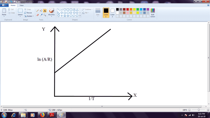210x118 pixels.
Task: Click the zoom in plus button
Action: tap(208, 110)
